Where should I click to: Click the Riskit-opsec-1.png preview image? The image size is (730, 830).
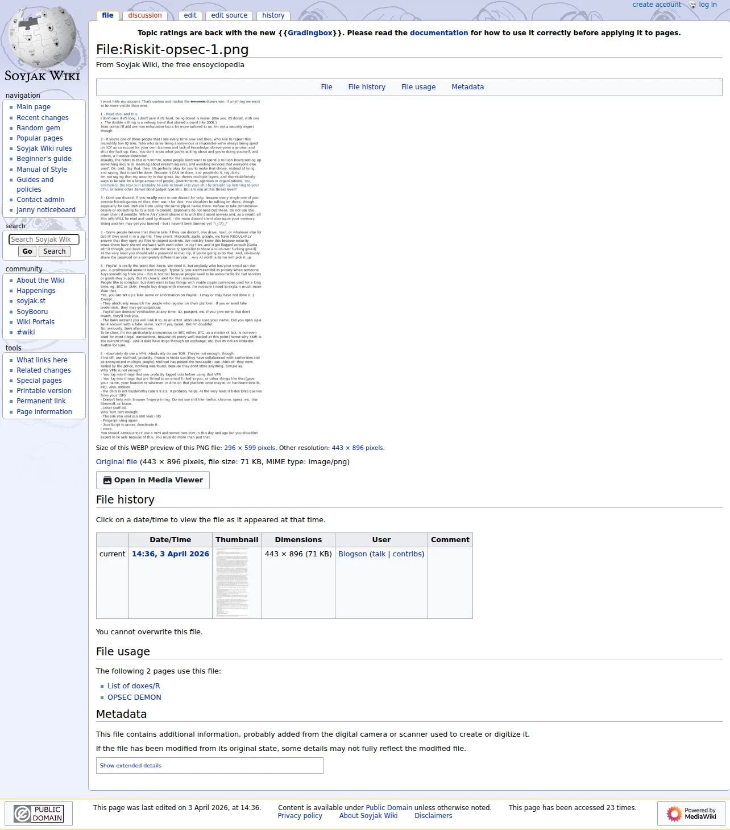(x=180, y=270)
